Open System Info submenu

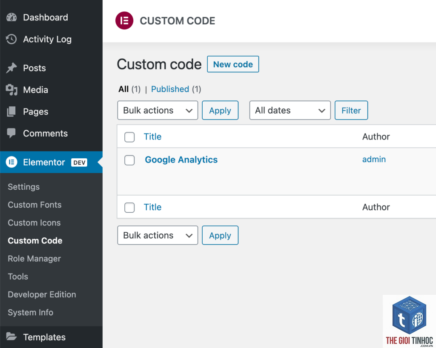click(x=30, y=312)
